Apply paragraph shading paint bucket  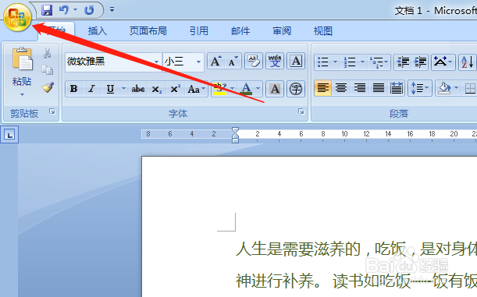444,88
